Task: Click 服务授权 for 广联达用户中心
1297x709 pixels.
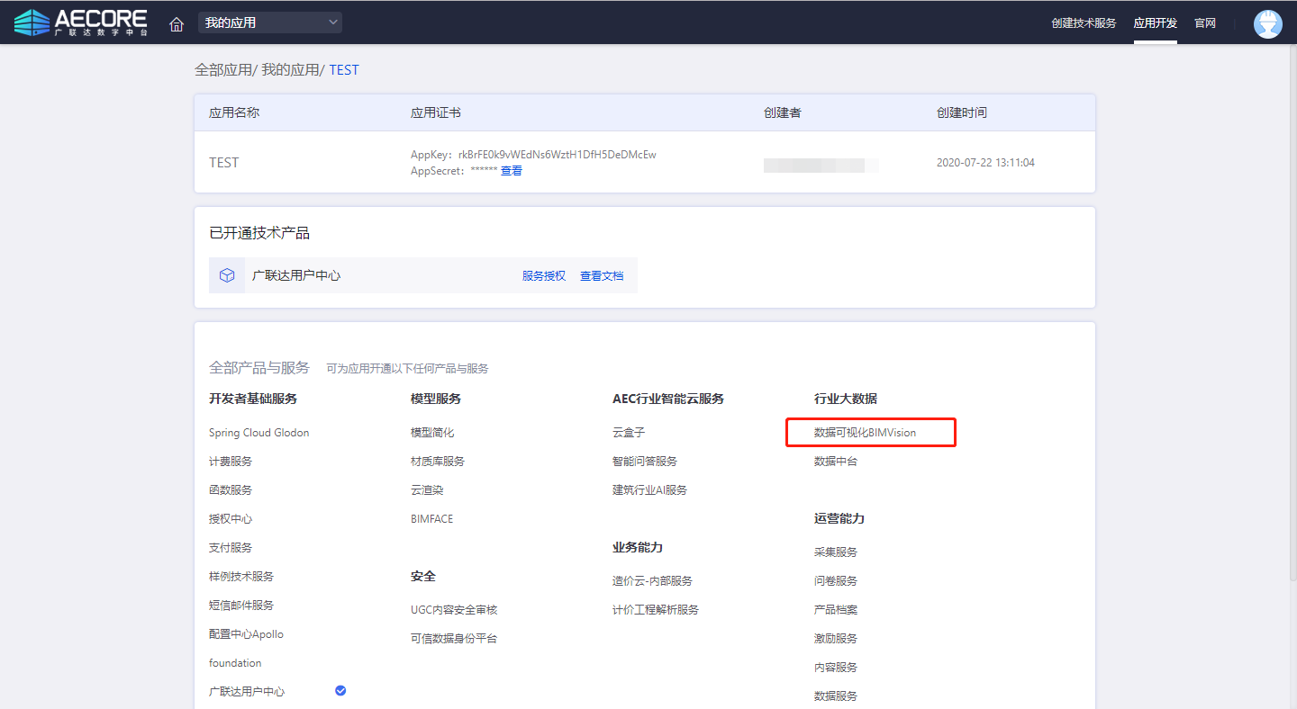Action: 543,276
